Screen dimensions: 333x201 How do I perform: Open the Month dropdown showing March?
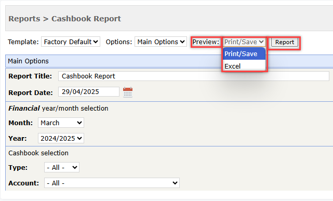[x=61, y=123]
